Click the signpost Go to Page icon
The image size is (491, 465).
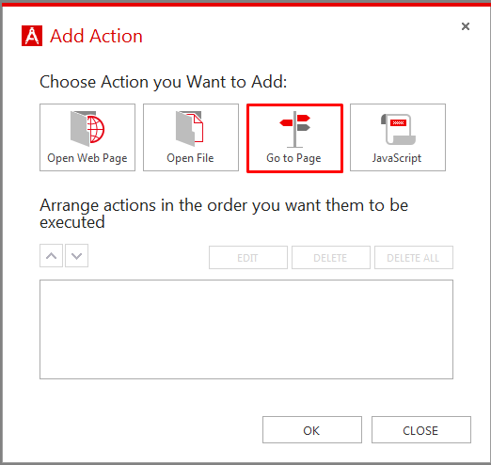point(294,129)
